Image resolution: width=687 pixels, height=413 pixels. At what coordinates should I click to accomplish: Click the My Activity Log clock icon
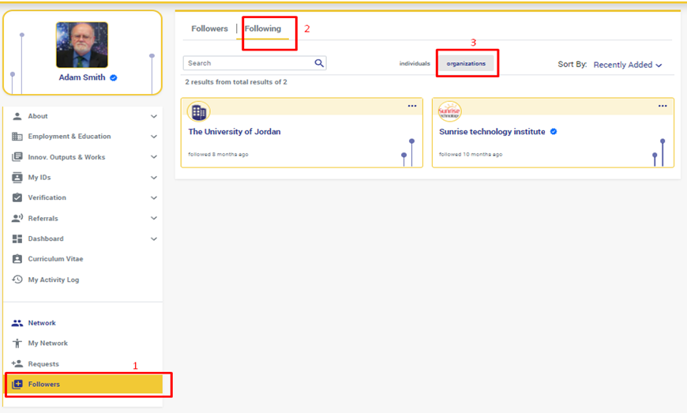pyautogui.click(x=17, y=280)
